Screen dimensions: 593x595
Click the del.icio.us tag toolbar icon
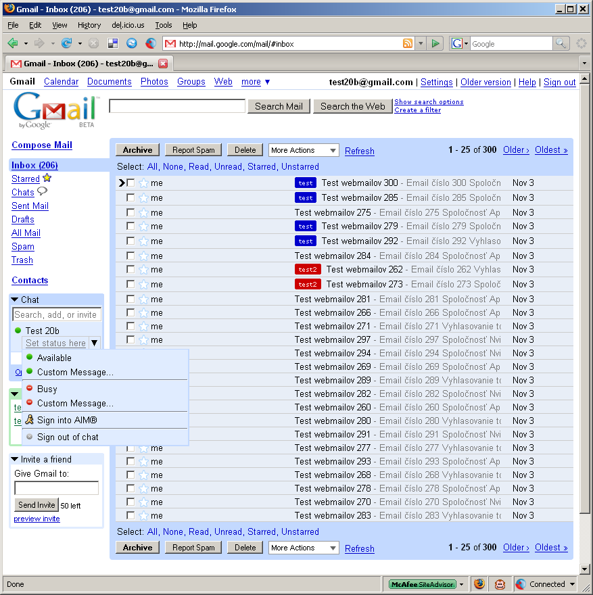coord(113,44)
